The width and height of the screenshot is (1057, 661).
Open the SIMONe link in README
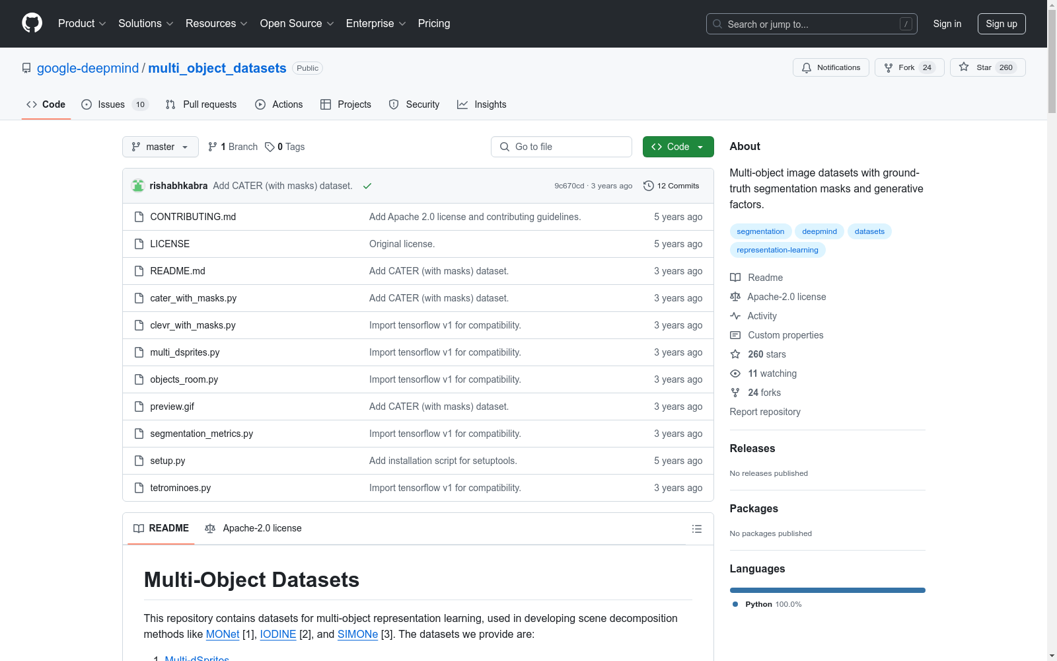(357, 634)
